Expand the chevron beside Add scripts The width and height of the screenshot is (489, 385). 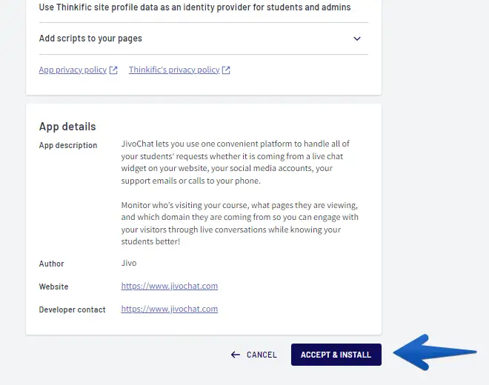(x=357, y=38)
